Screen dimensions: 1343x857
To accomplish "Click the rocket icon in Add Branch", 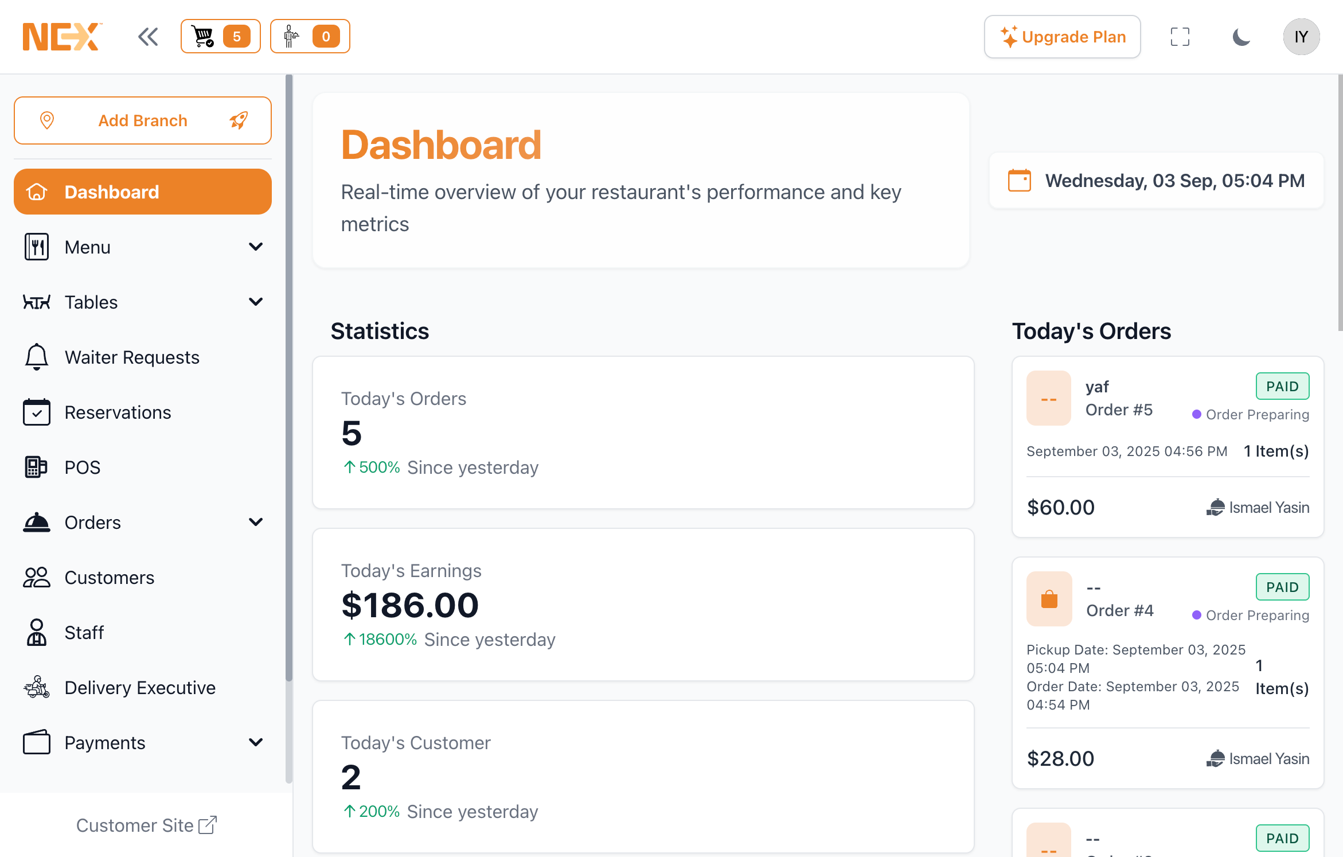I will point(239,120).
